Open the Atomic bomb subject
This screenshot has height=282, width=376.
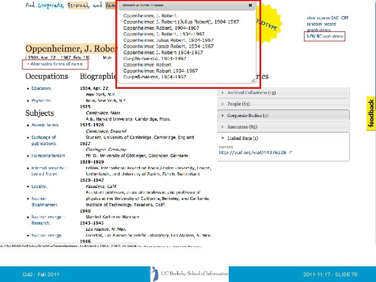click(45, 125)
